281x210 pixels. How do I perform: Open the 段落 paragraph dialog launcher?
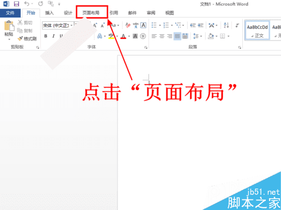point(239,48)
